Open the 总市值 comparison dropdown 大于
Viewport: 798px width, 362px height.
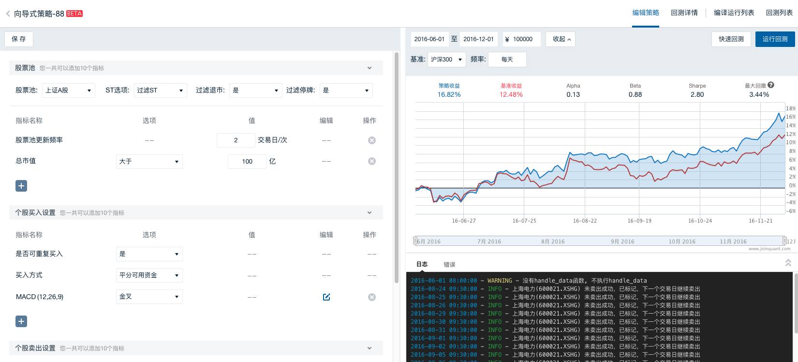[149, 161]
